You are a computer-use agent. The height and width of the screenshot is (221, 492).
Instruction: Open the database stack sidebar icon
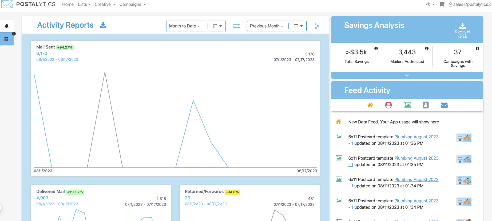point(6,39)
